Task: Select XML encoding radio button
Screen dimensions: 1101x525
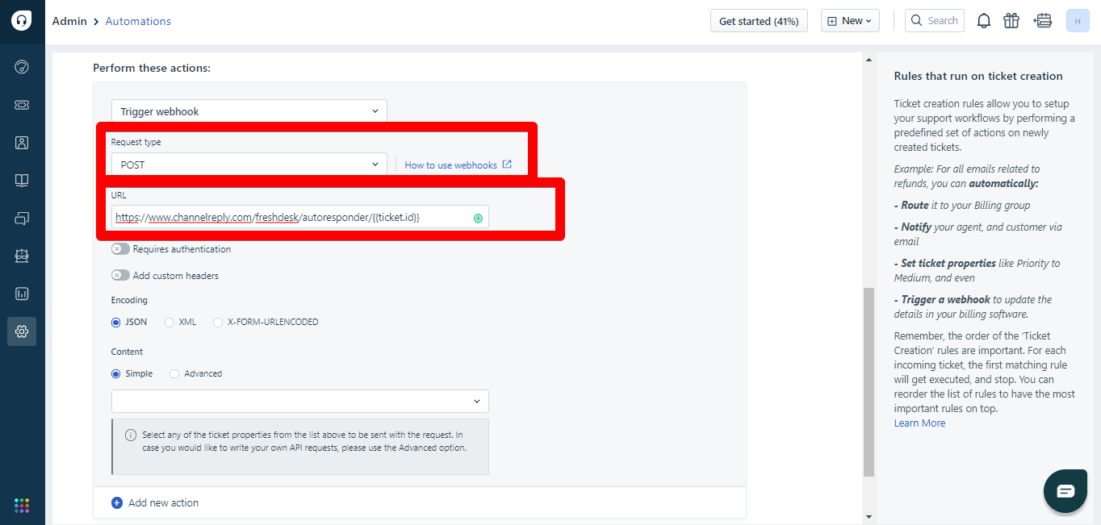Action: [x=170, y=322]
